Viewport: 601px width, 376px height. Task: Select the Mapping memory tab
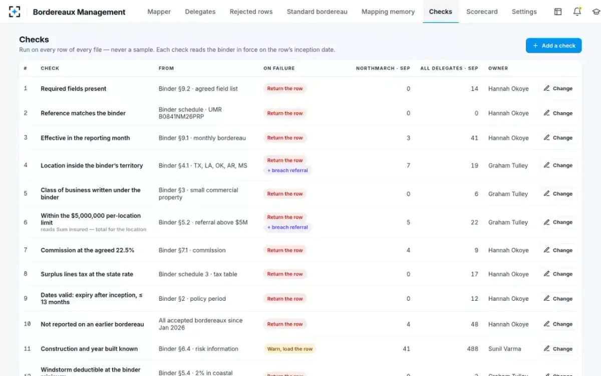click(388, 12)
